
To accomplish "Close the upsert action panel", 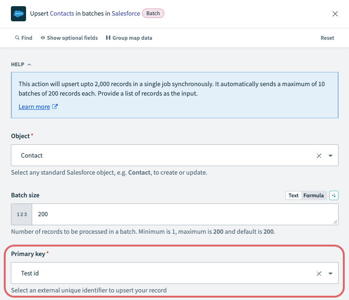I will [335, 14].
